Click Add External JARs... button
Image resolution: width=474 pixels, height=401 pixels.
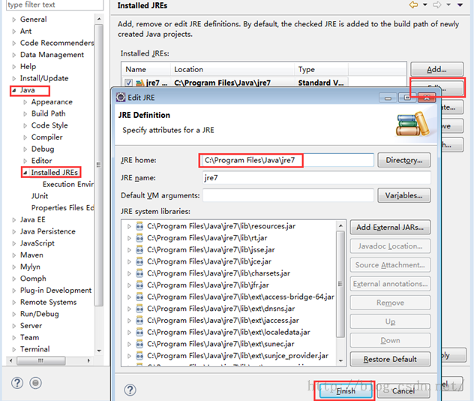(390, 227)
